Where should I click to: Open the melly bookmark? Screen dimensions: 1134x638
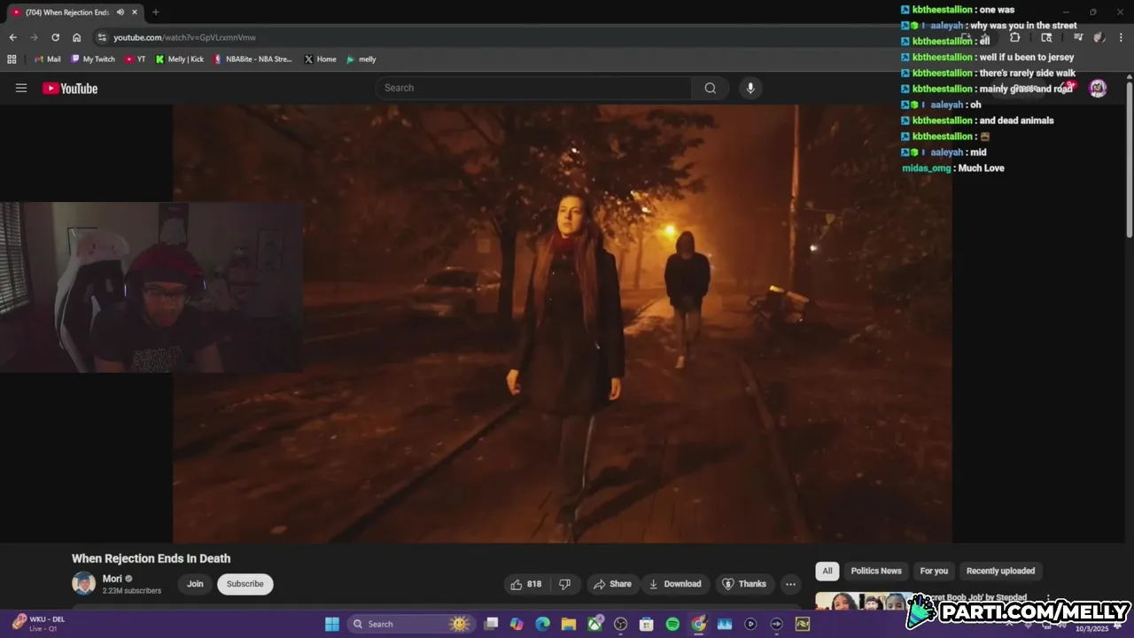tap(361, 59)
